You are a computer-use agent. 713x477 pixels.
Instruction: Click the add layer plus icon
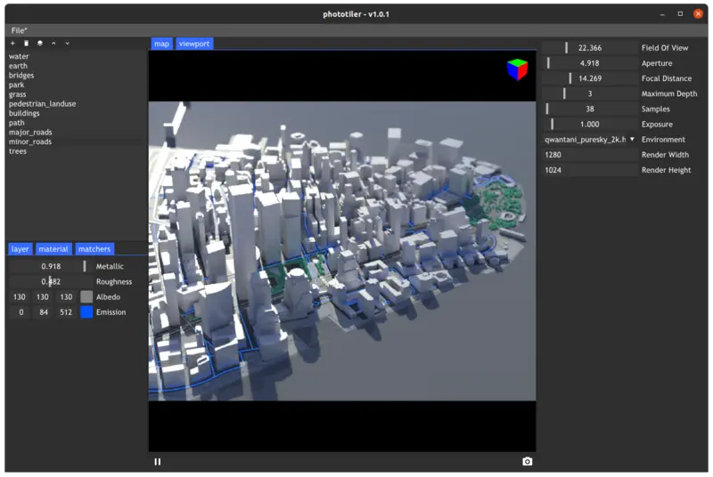tap(12, 43)
